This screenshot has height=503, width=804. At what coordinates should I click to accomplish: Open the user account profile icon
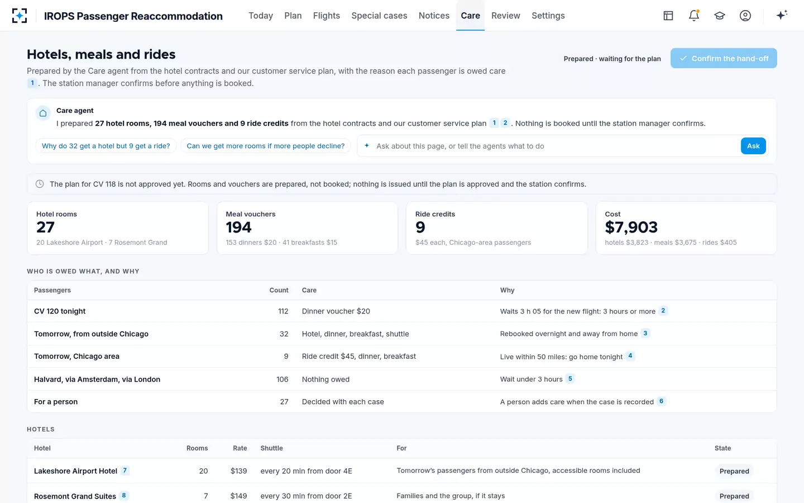[745, 16]
